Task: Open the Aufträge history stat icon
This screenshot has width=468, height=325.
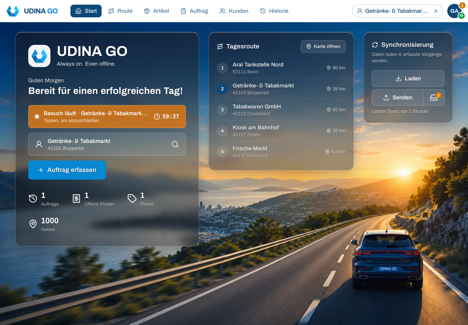Action: 33,198
